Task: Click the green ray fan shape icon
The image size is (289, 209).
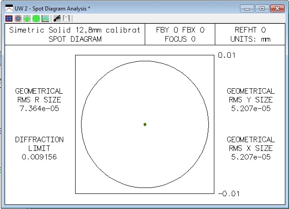Action: pyautogui.click(x=27, y=18)
